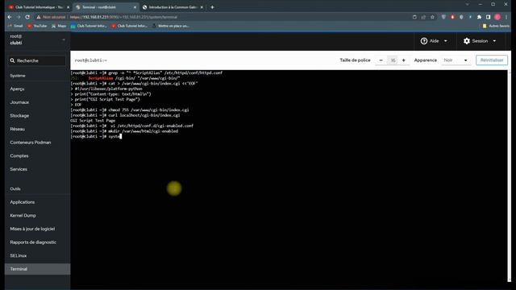Close the Club Tutoriel Informatique tab

(68, 7)
